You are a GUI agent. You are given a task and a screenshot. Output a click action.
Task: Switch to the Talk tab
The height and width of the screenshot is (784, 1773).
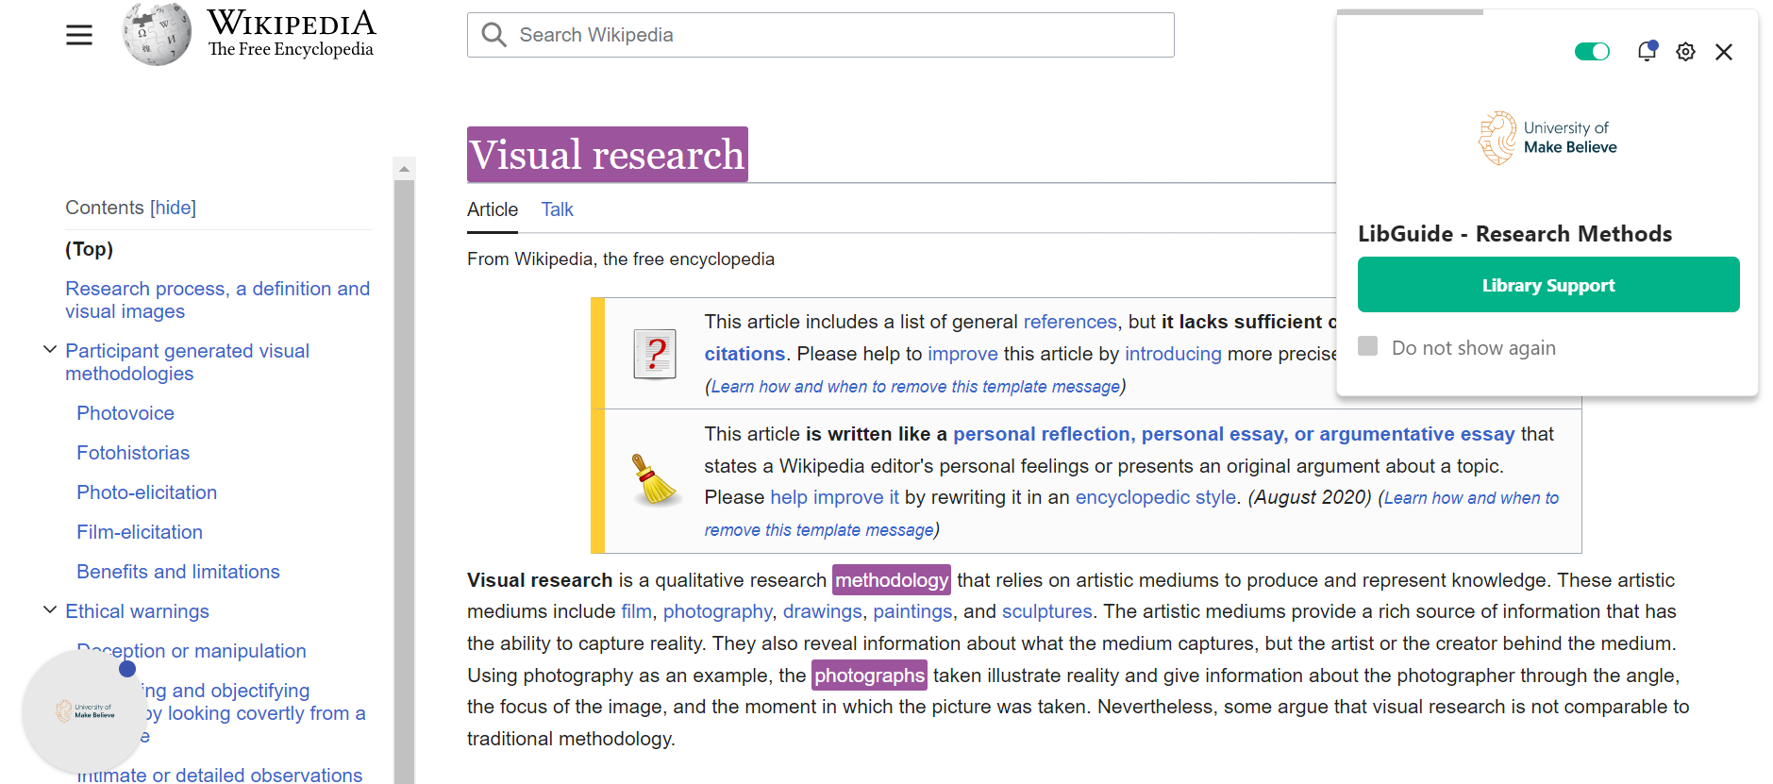click(x=557, y=209)
